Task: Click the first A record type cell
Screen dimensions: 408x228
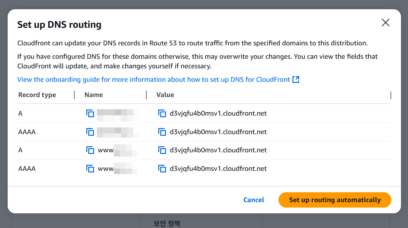Action: tap(20, 113)
